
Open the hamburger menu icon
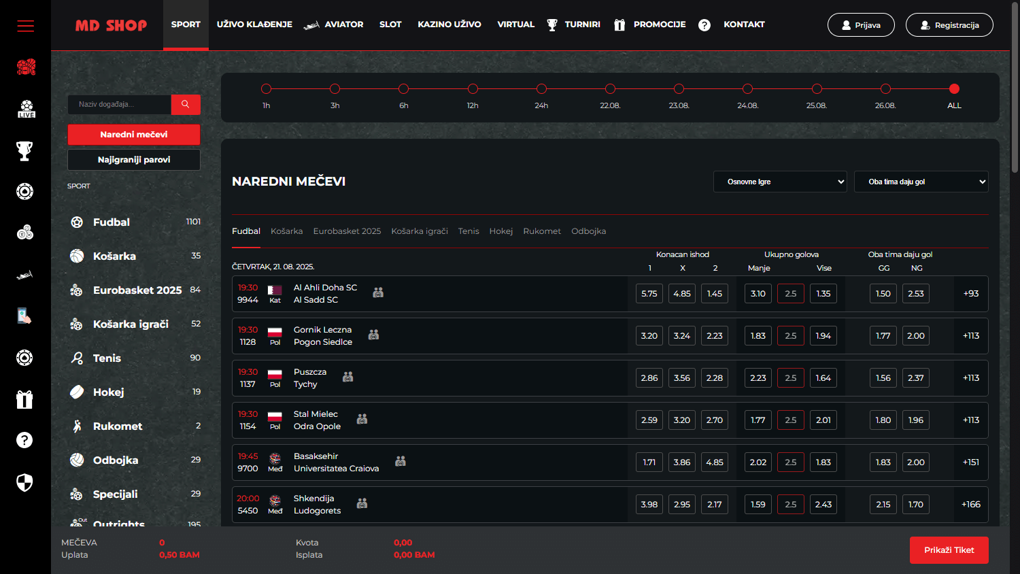click(25, 26)
